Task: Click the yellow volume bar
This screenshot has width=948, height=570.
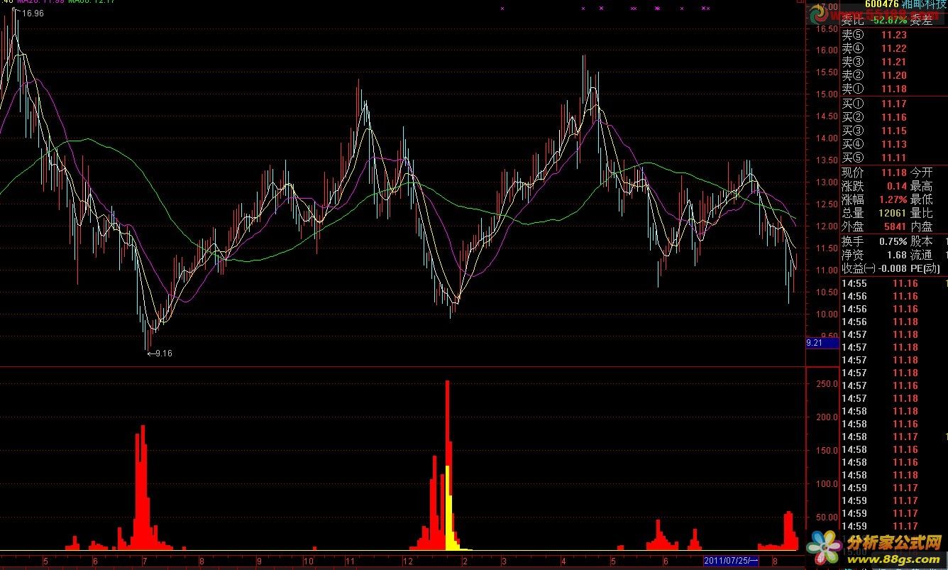Action: (x=449, y=508)
